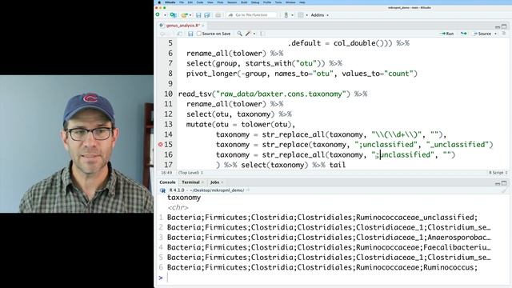Click the R logo in console header
Image resolution: width=512 pixels, height=288 pixels.
point(162,190)
